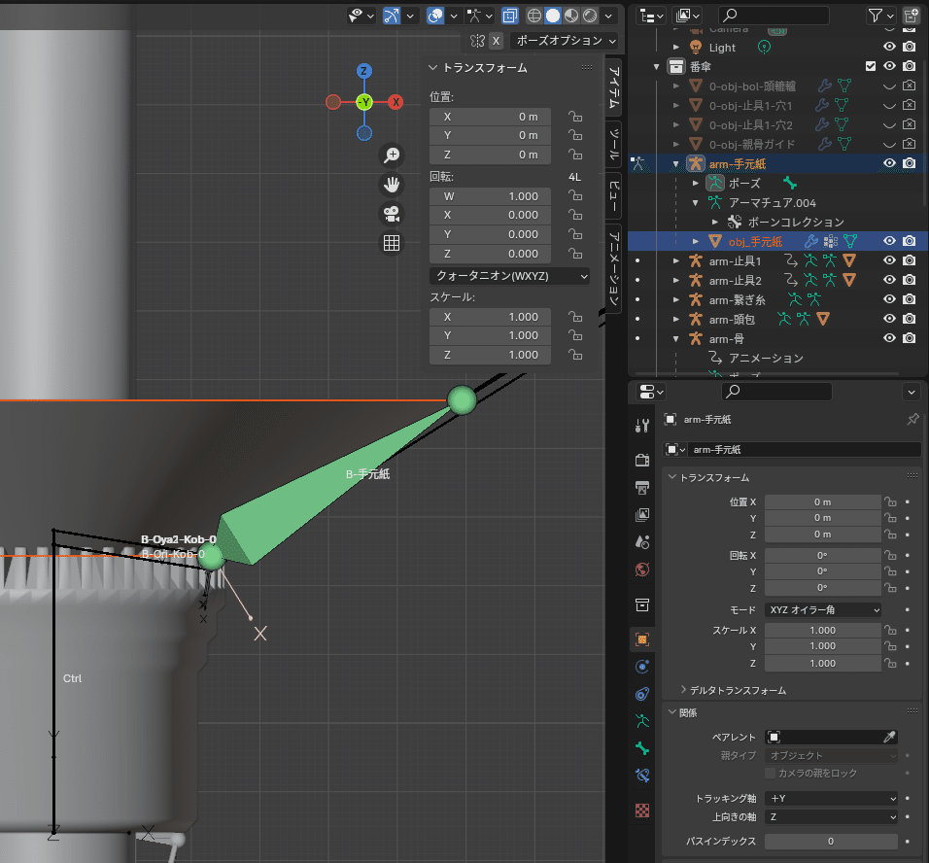
Task: Click the red X axis gizmo ball
Action: click(396, 102)
